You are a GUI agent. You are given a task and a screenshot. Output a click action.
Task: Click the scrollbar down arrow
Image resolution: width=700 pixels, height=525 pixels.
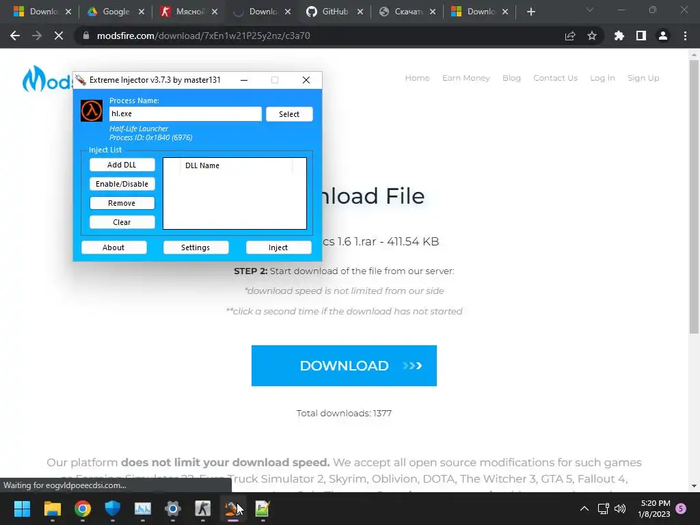[694, 486]
